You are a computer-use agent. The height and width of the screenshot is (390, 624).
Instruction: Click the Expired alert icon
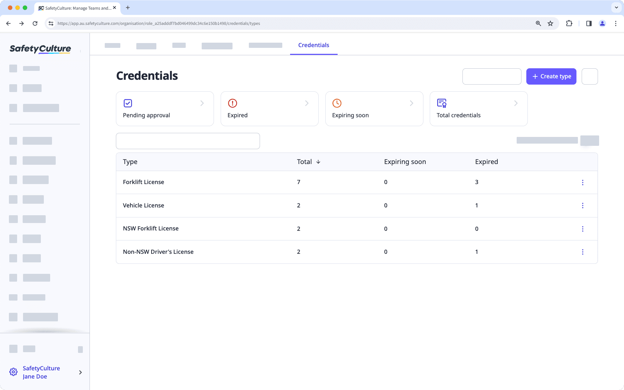[x=233, y=103]
